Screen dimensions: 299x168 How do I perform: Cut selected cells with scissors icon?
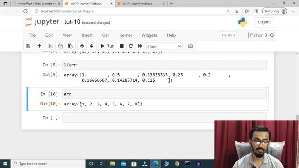click(50, 46)
